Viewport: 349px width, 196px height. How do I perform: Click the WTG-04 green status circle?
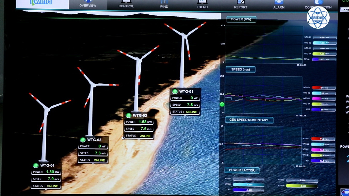click(x=36, y=165)
